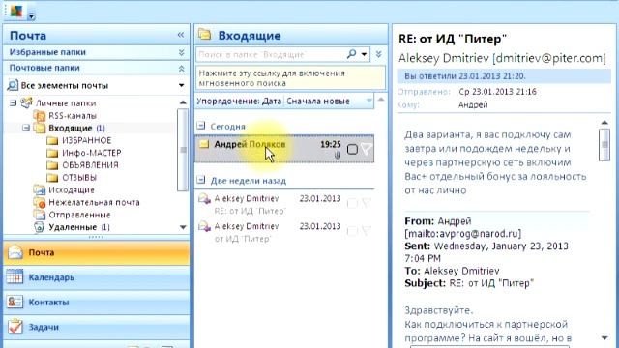
Task: Click folder tree scrollbar down arrow
Action: [183, 227]
